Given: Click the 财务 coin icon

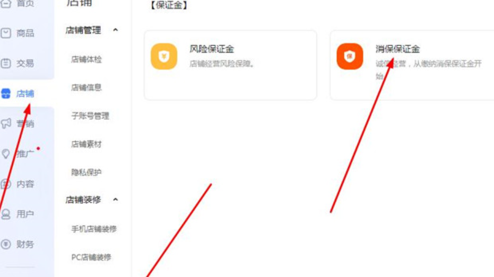Looking at the screenshot, I should click(6, 244).
